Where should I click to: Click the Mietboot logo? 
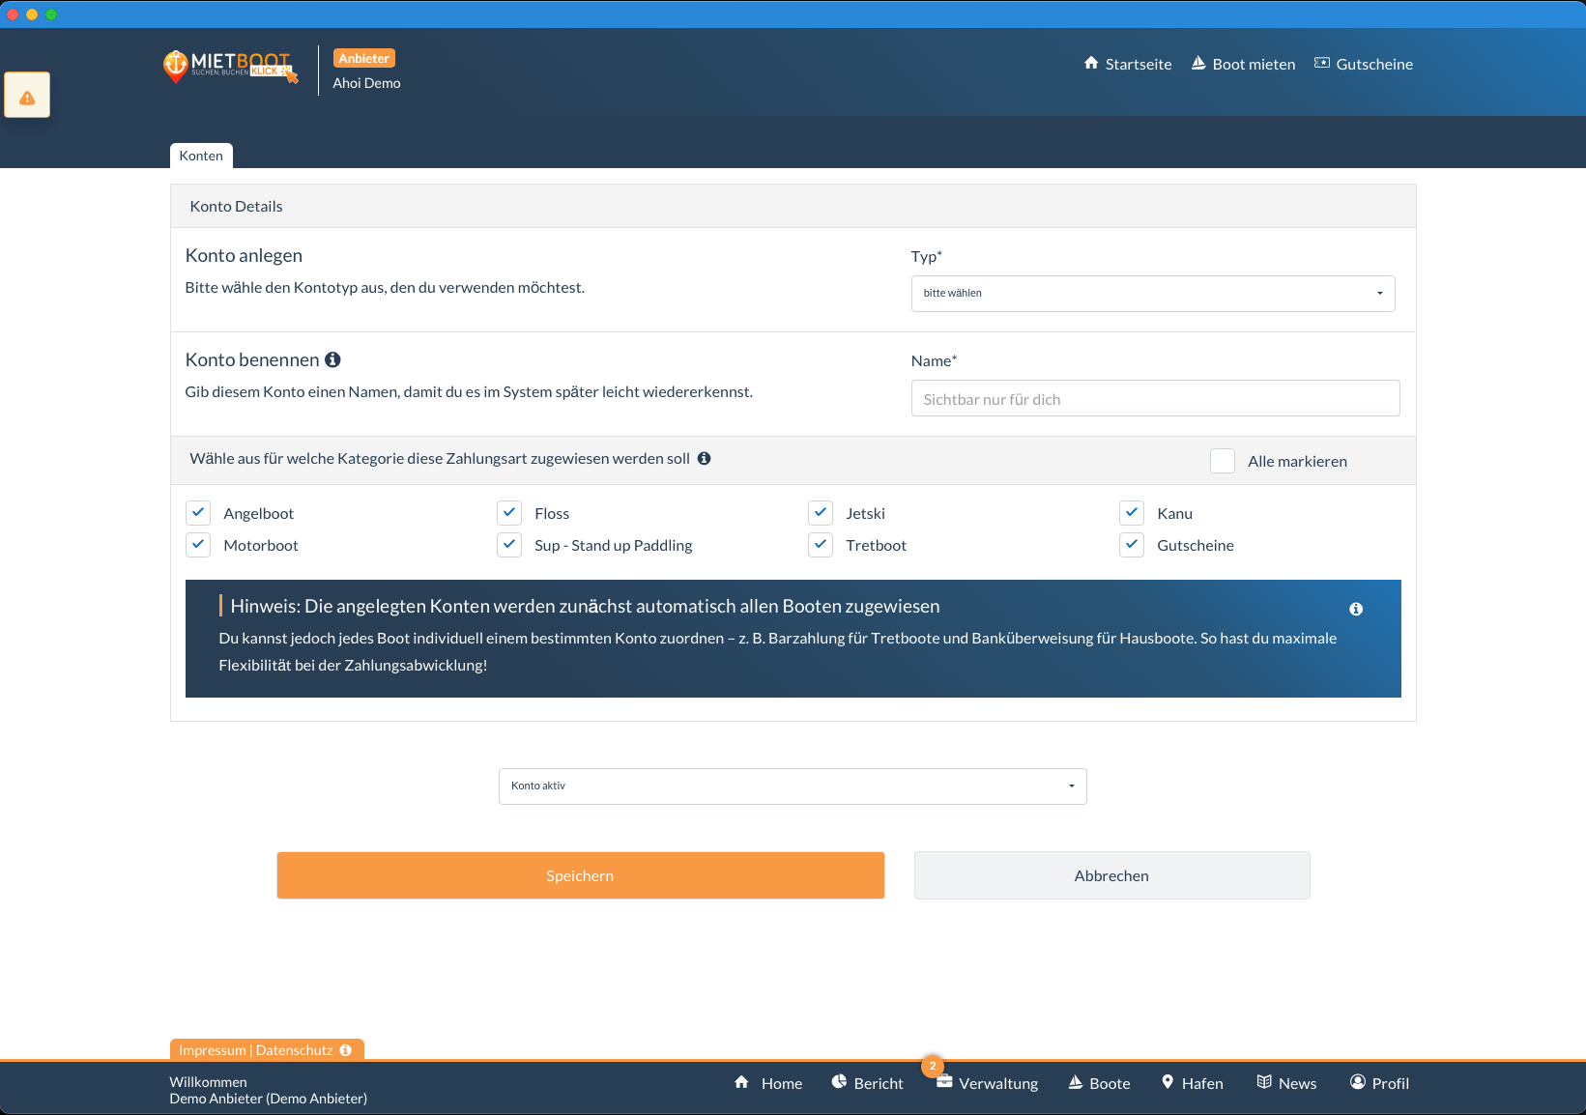[x=231, y=66]
